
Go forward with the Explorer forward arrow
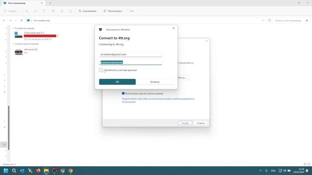click(10, 20)
